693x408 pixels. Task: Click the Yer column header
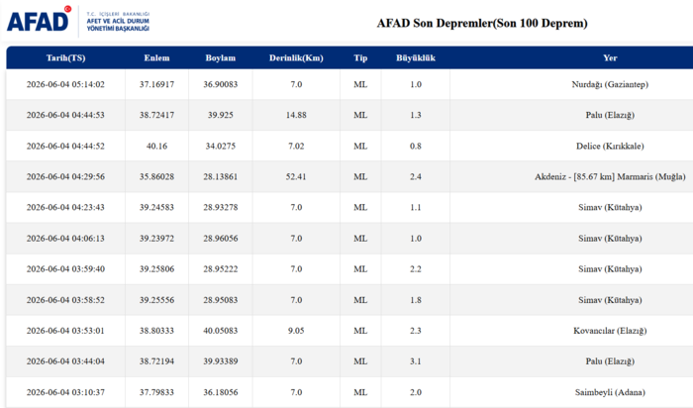pos(610,57)
